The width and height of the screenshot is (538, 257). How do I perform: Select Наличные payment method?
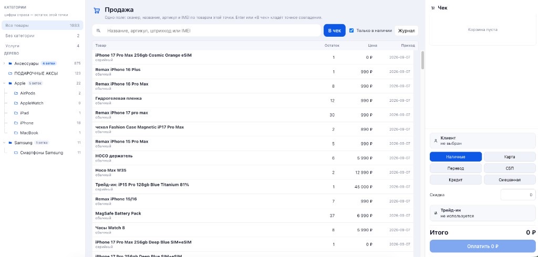456,157
